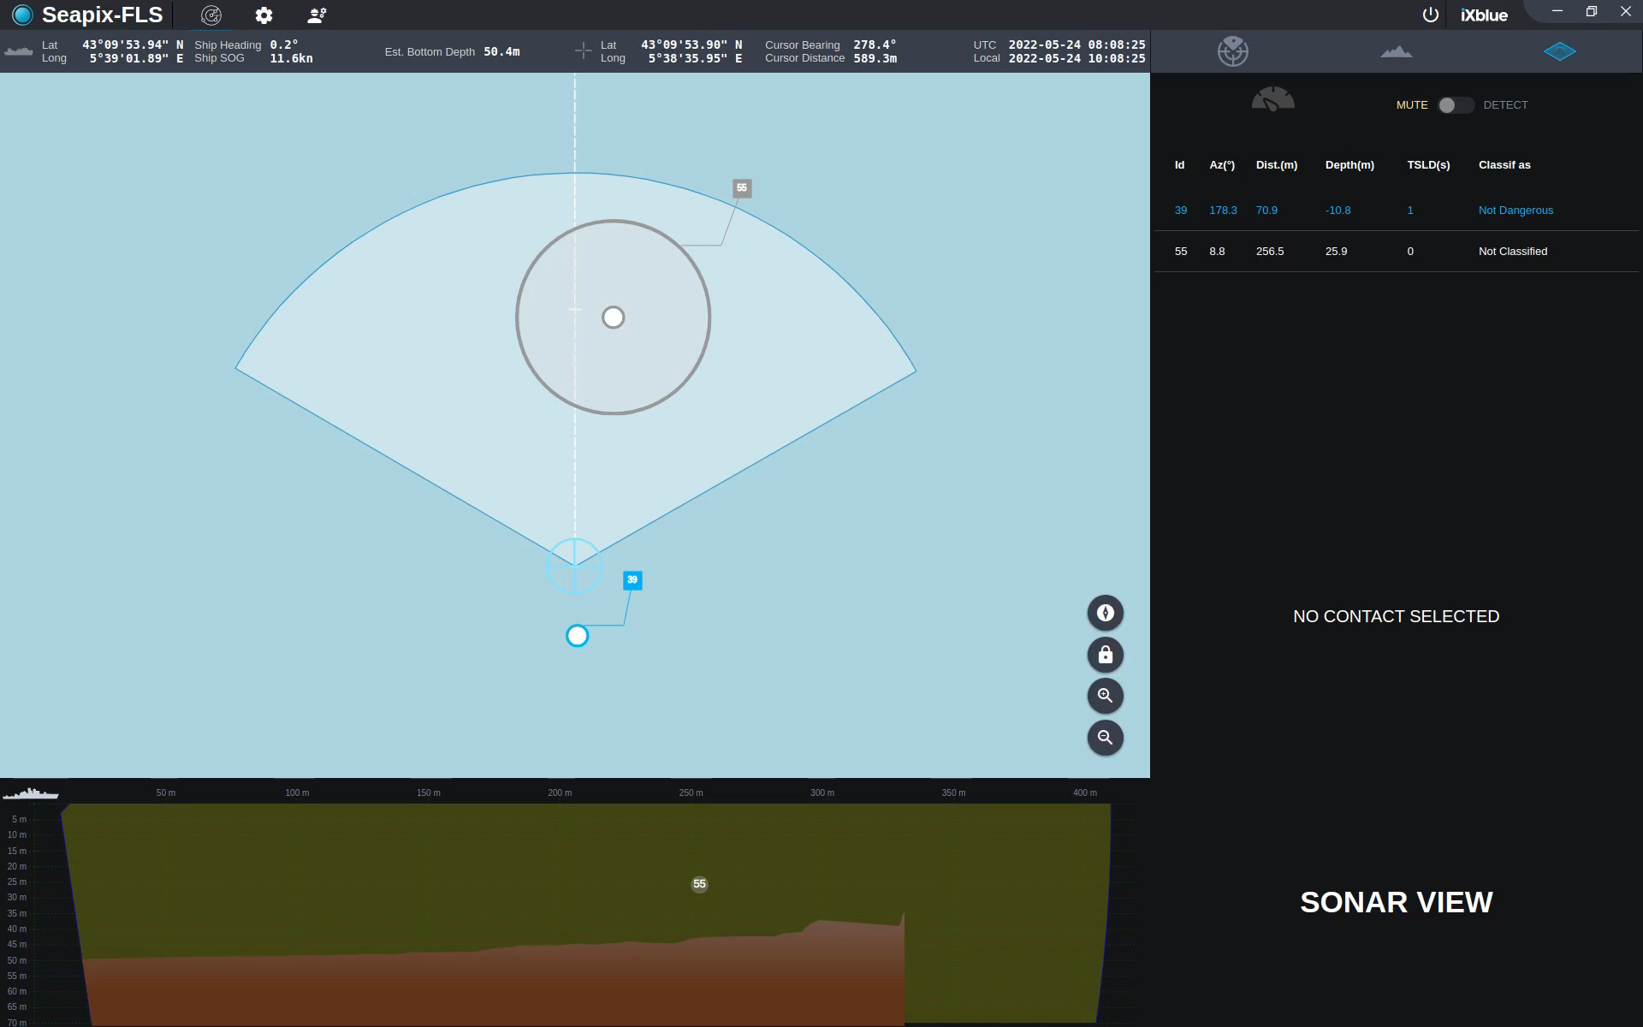The height and width of the screenshot is (1027, 1643).
Task: Click distance 70.9 in contact 39 row
Action: 1266,211
